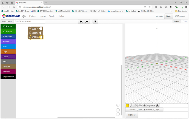Open the browser split screen view

coord(156,7)
